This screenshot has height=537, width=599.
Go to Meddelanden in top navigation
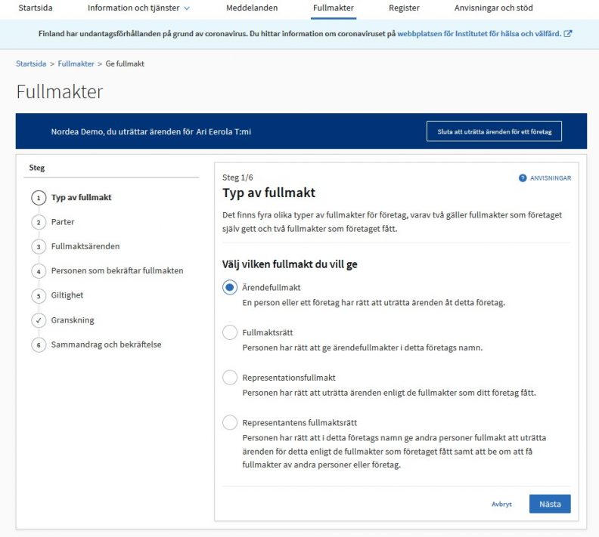click(x=252, y=8)
